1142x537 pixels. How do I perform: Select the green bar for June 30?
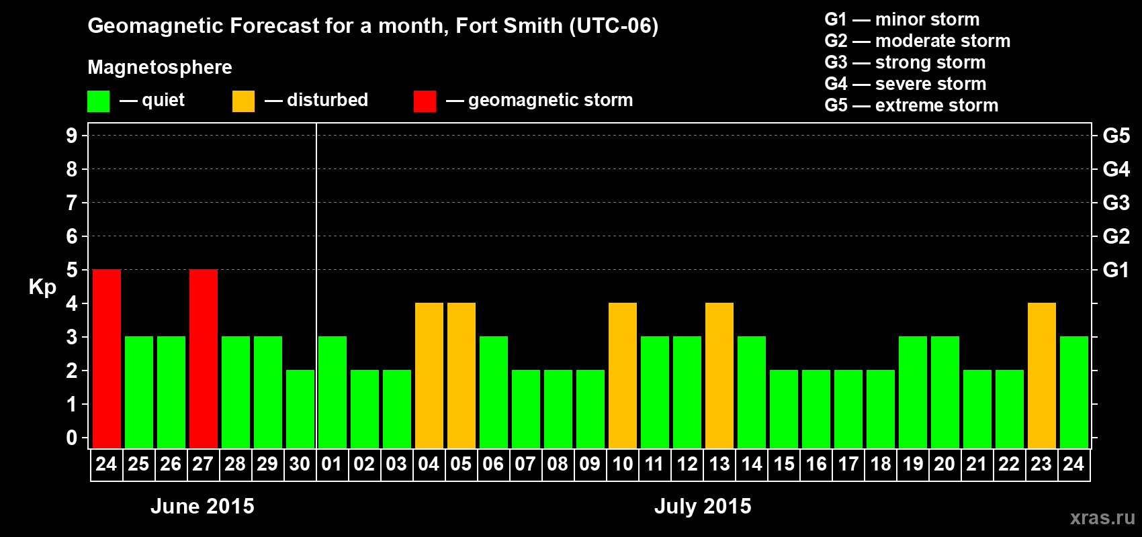tap(300, 409)
